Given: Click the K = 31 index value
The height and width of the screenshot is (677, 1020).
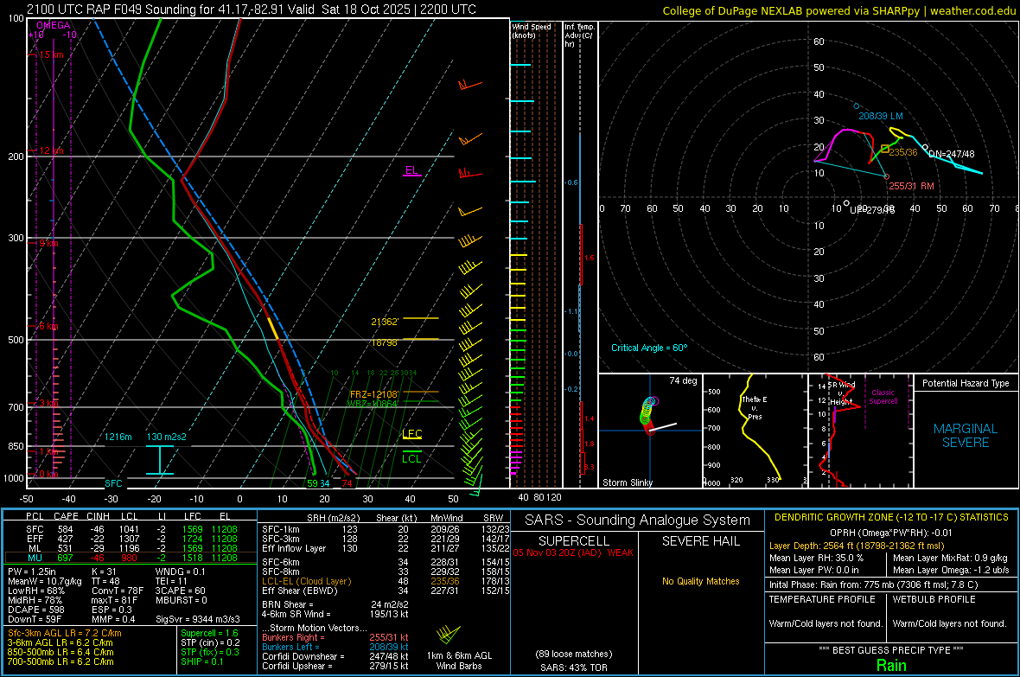Looking at the screenshot, I should [x=104, y=572].
